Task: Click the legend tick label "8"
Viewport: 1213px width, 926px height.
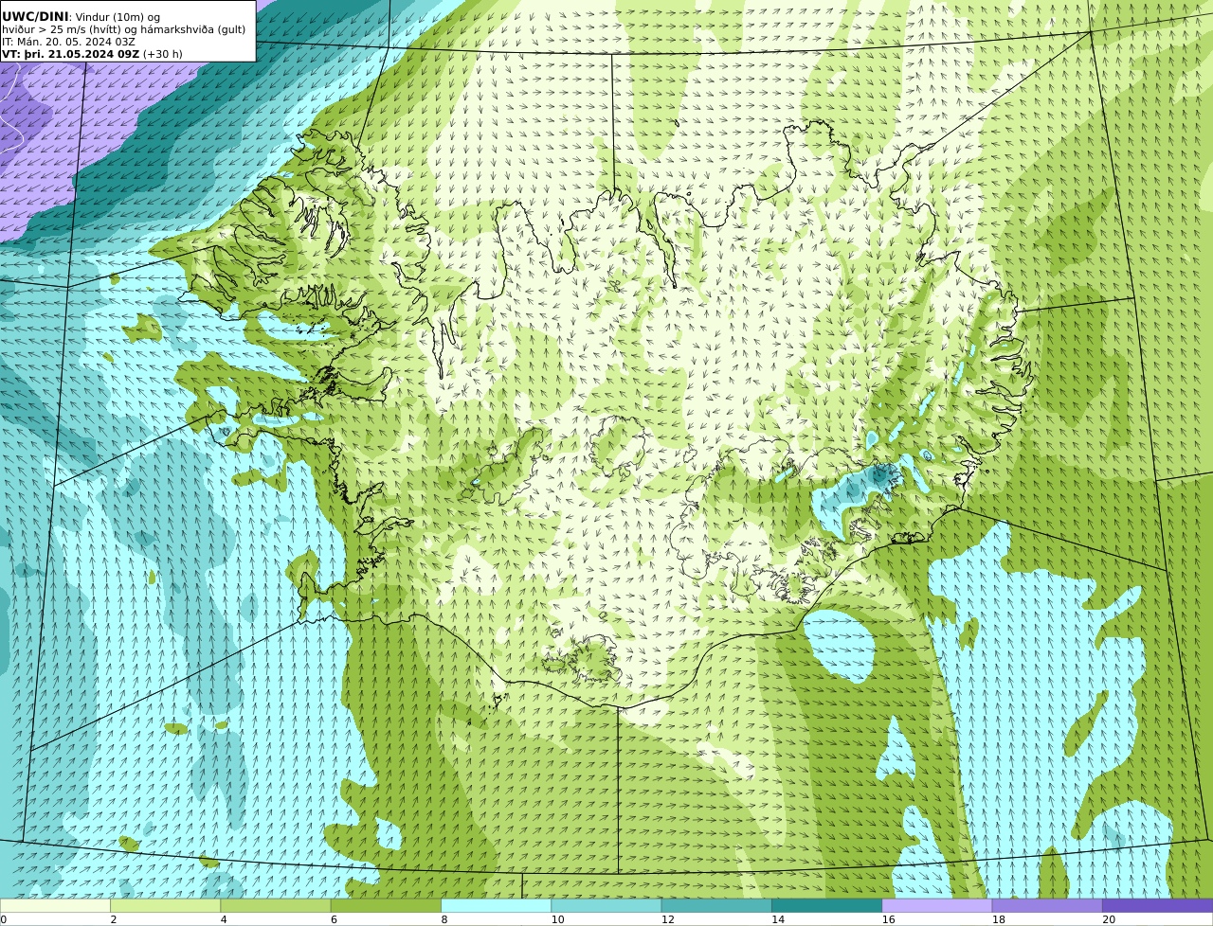Action: [444, 919]
